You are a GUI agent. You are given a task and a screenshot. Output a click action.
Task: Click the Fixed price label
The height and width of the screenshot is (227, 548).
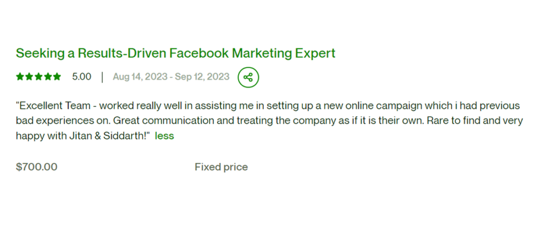tap(221, 167)
